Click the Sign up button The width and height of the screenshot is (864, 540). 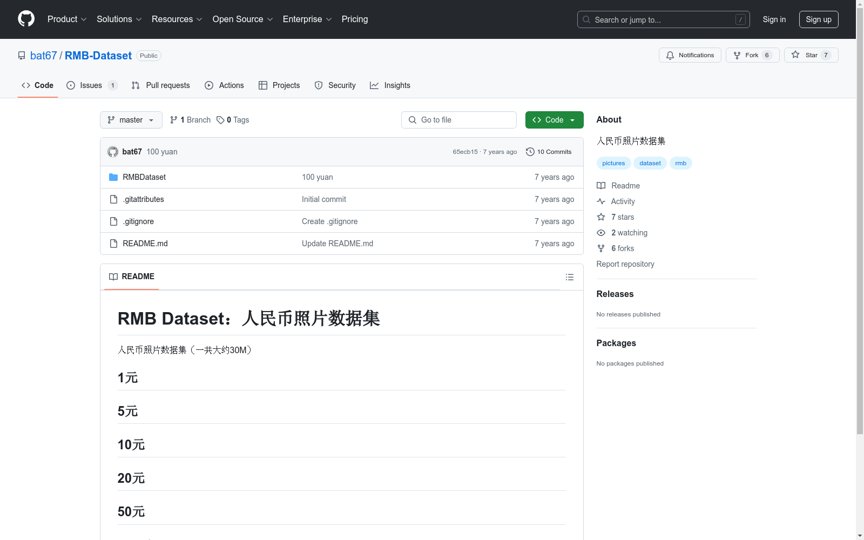coord(819,19)
